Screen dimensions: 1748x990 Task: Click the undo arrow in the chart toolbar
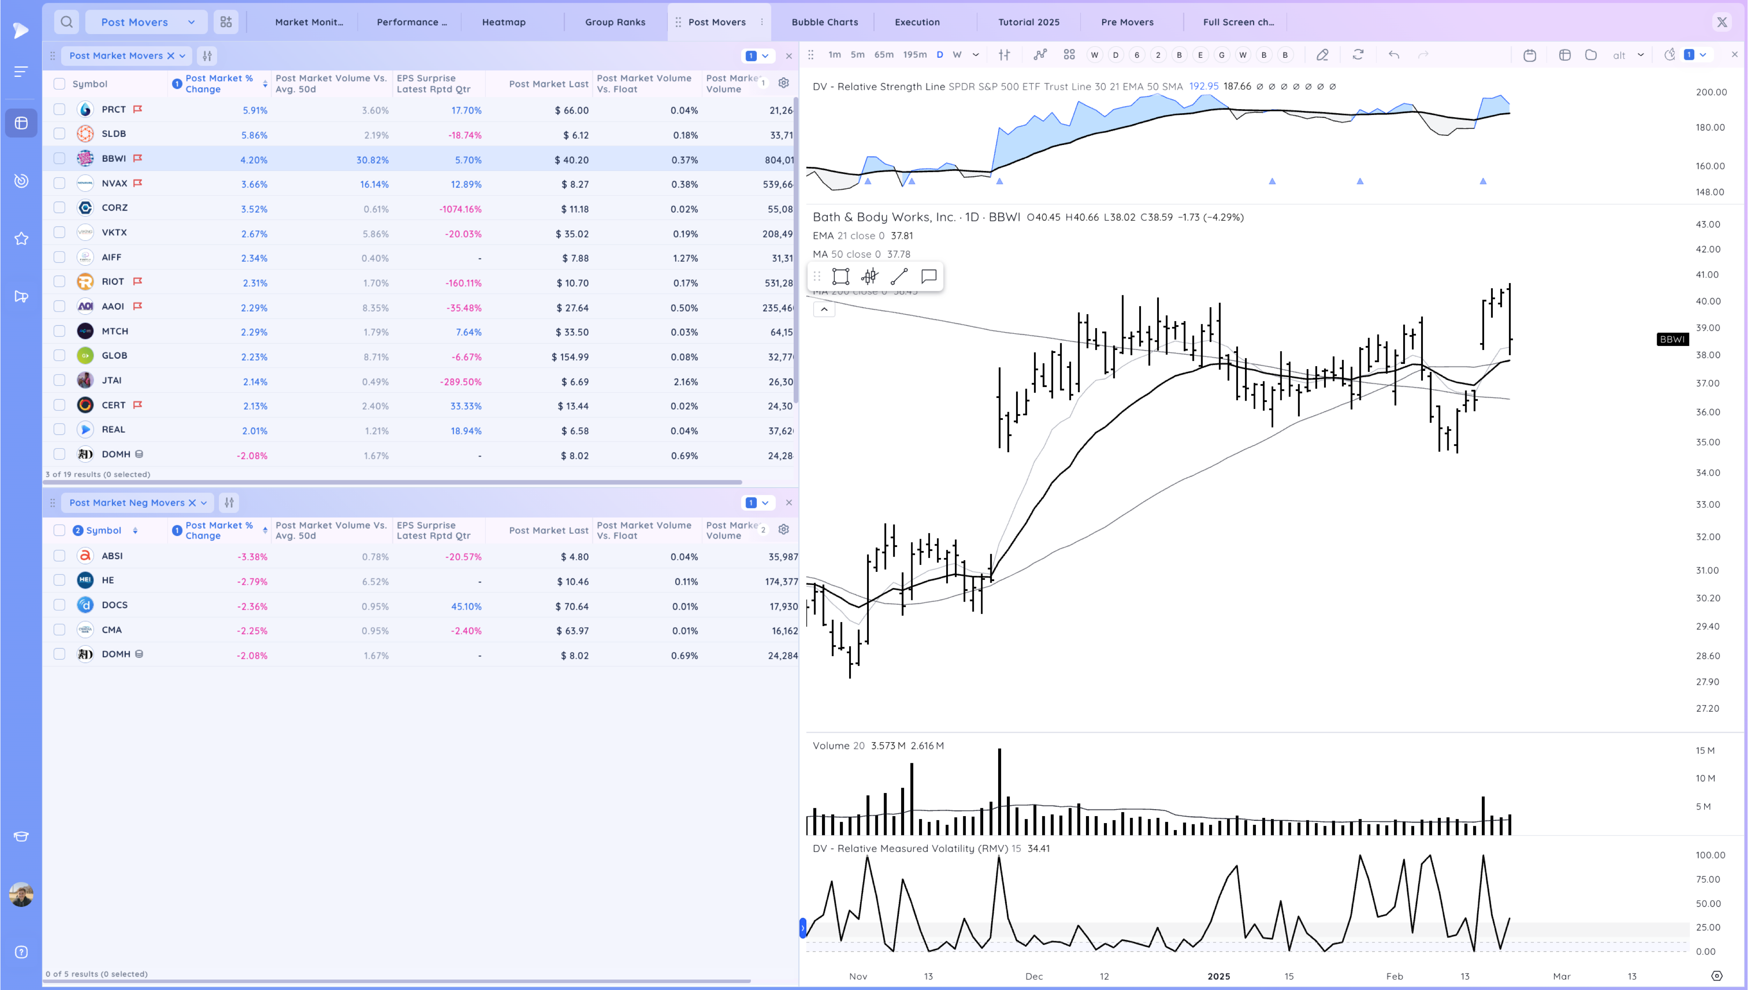pos(1394,55)
